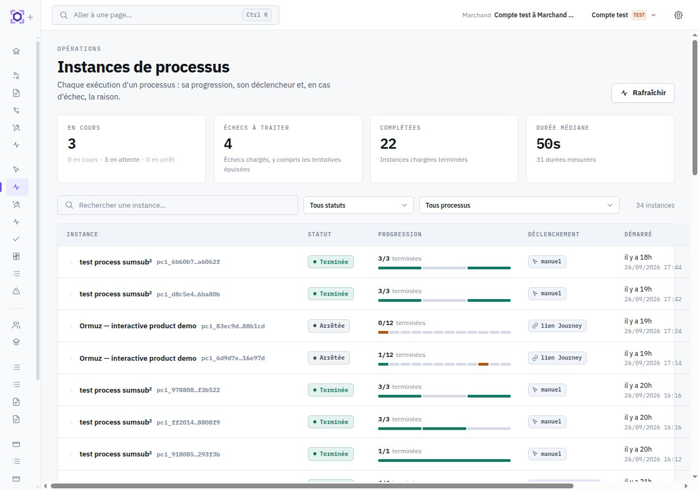Open the connected boxes workflow sidebar icon
699x490 pixels.
pyautogui.click(x=16, y=76)
